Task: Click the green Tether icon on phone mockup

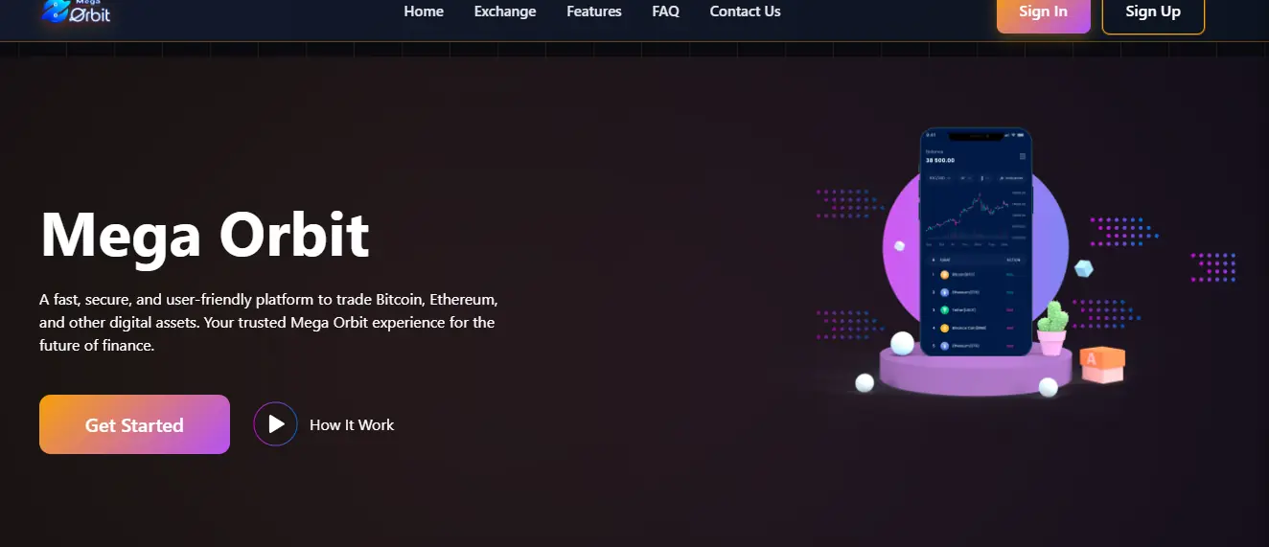Action: [x=944, y=309]
